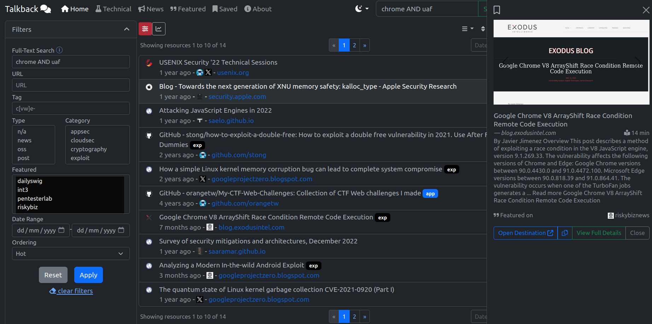Click riskybiznews featured source icon

611,216
